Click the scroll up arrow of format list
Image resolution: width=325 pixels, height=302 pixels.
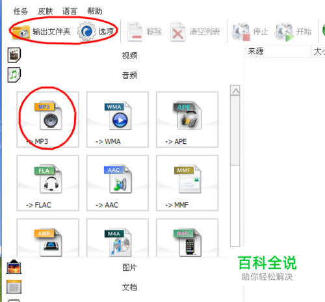[235, 90]
